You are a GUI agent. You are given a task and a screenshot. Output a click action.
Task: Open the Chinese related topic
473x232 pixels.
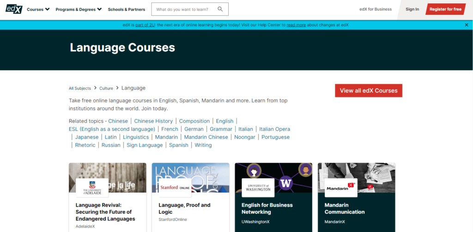(x=118, y=121)
